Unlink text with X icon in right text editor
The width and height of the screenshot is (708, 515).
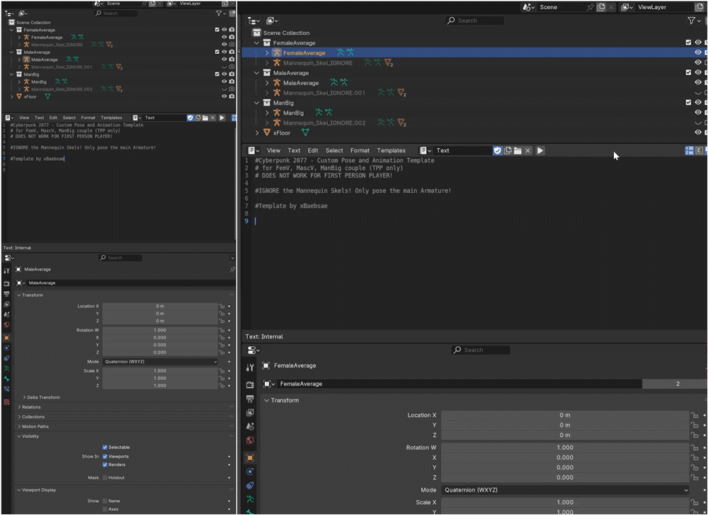coord(528,150)
